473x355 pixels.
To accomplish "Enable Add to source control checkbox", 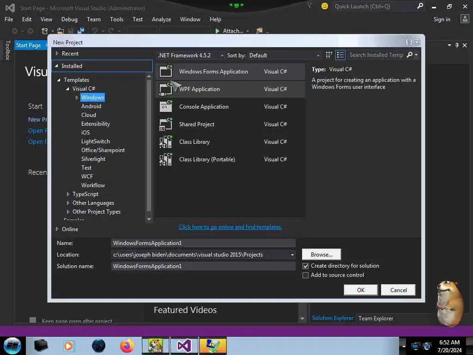I will pos(306,275).
